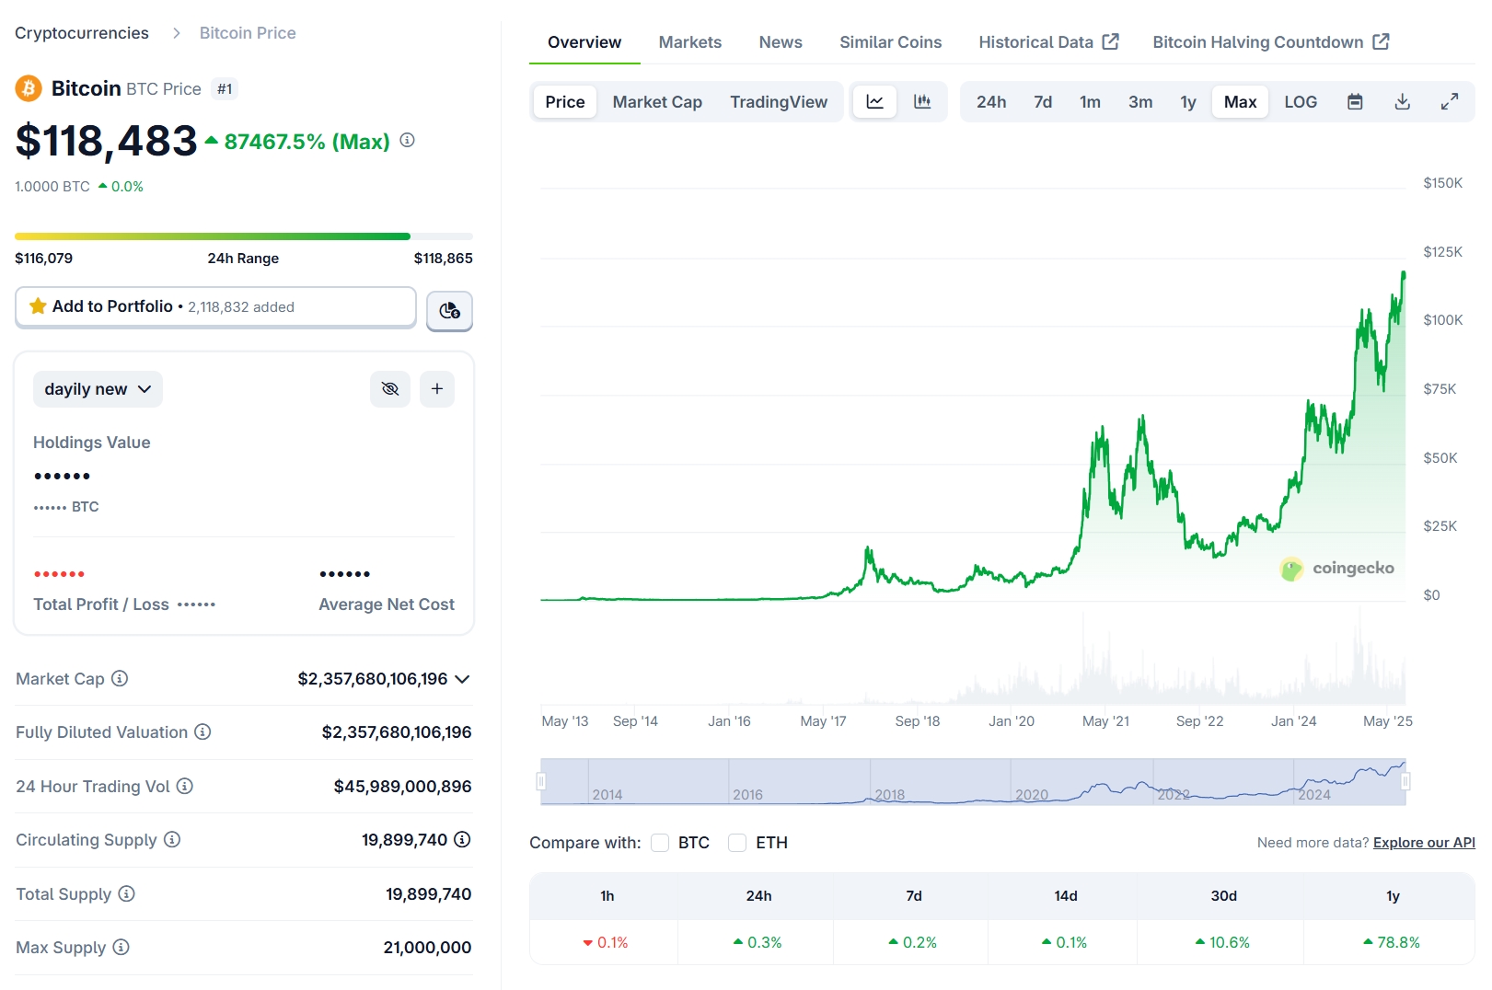This screenshot has height=990, width=1492.
Task: Open the Fully Diluted Valuation info icon
Action: point(202,731)
